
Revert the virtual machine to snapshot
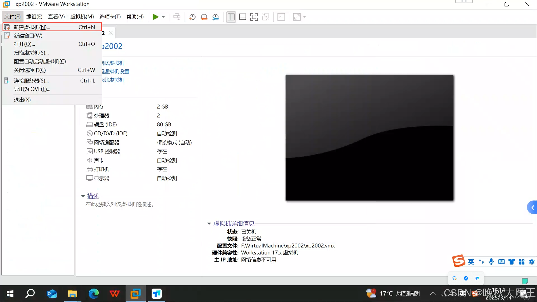[x=204, y=17]
